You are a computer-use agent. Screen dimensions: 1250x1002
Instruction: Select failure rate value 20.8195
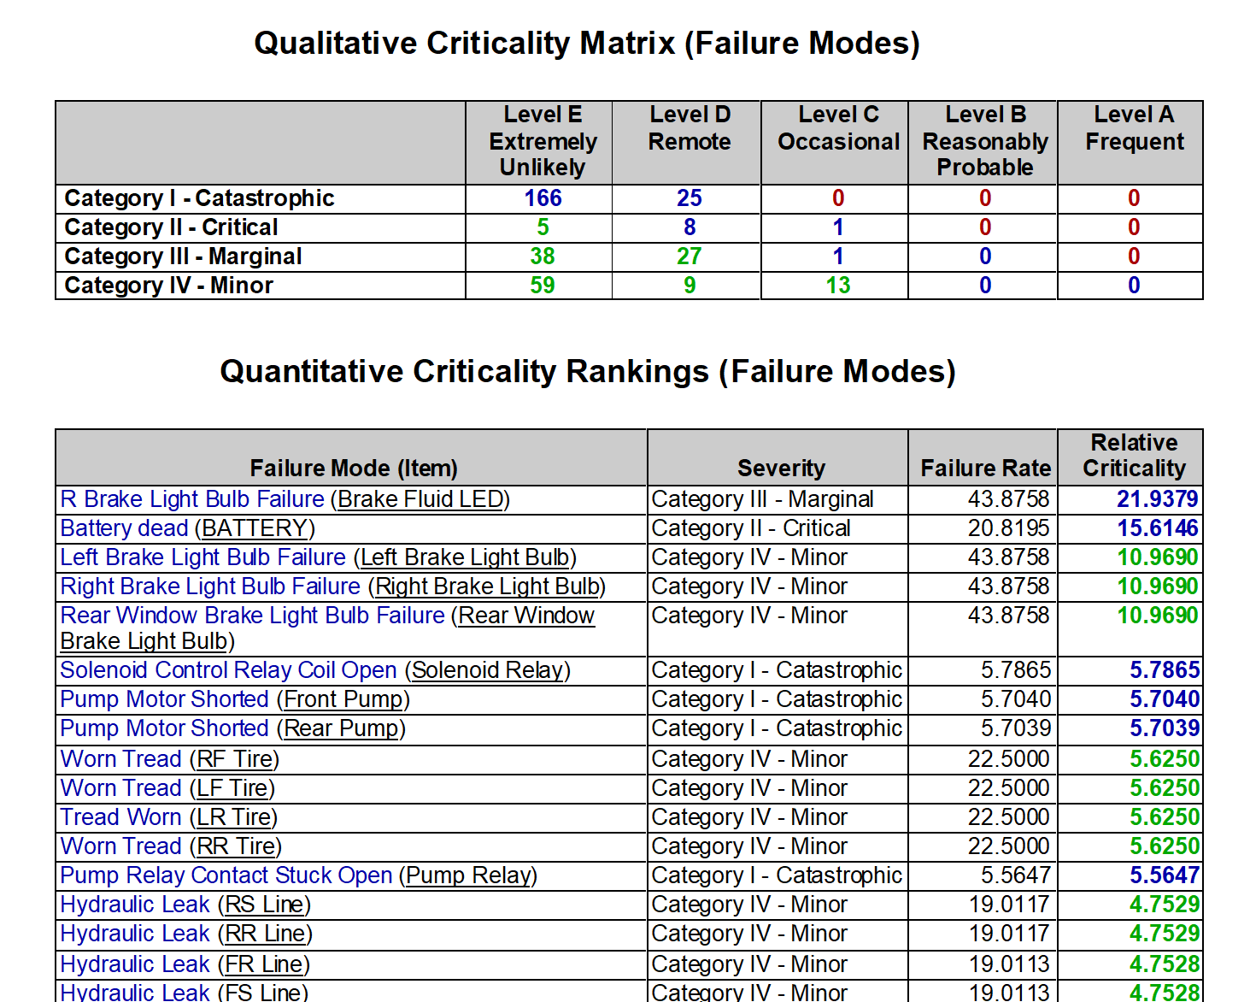point(1008,528)
